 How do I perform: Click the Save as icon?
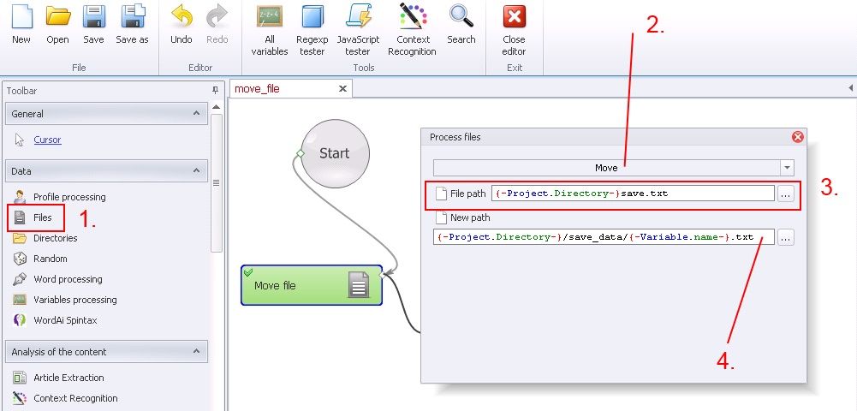coord(132,18)
